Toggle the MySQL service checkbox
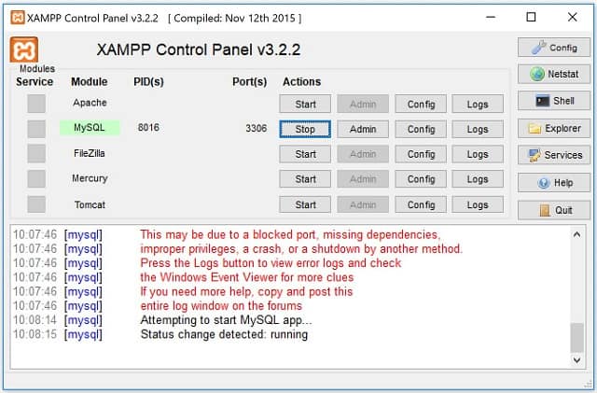This screenshot has width=597, height=393. tap(36, 129)
